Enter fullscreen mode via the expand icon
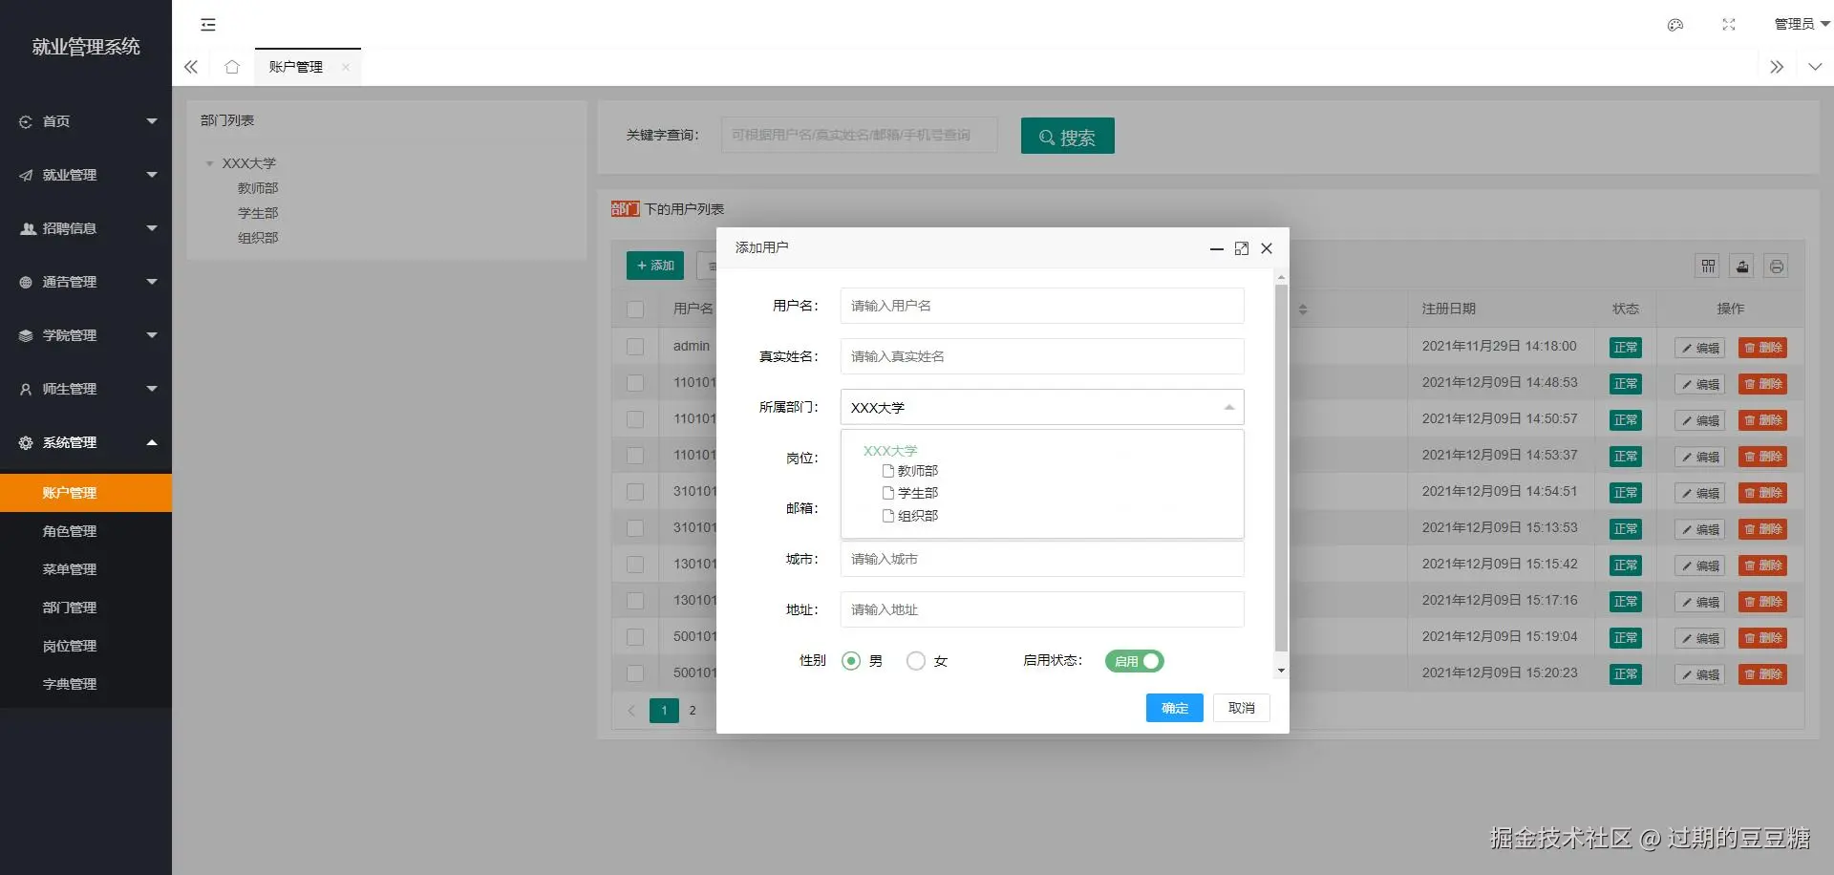 1729,24
